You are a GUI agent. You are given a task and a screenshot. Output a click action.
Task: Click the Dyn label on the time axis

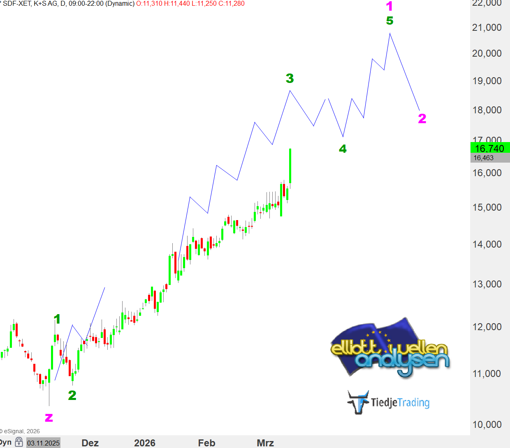(x=6, y=442)
